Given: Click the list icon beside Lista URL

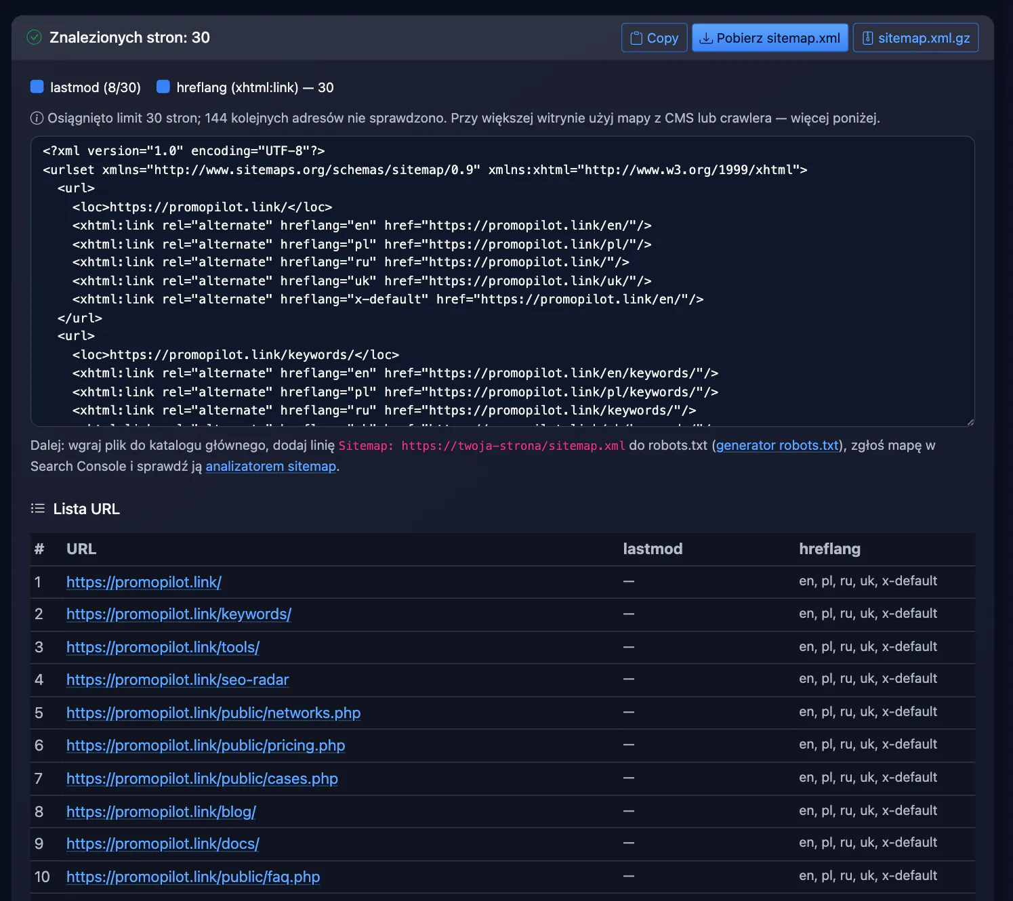Looking at the screenshot, I should [38, 509].
